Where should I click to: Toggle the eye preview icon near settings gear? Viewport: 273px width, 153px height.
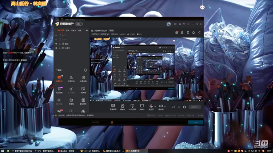coord(179,107)
